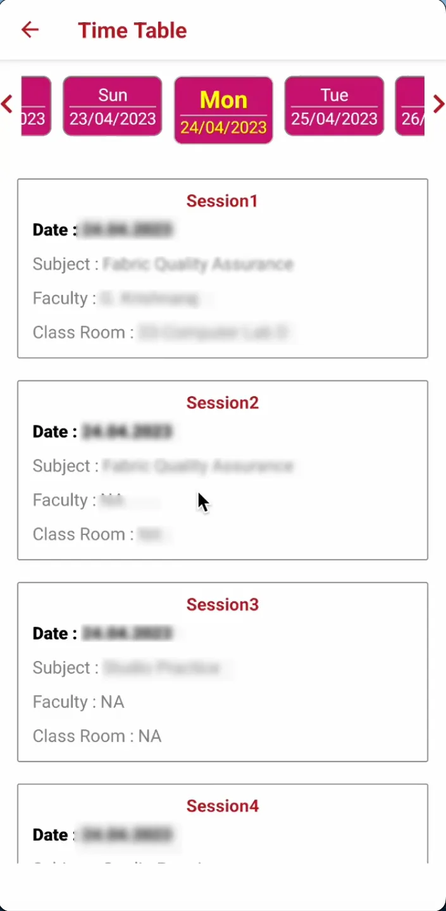Click the Session1 Class Room row
This screenshot has width=446, height=911.
coord(163,332)
